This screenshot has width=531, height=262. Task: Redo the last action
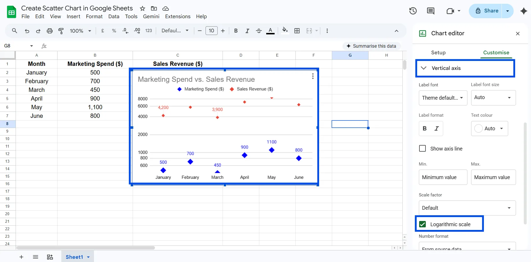tap(38, 31)
